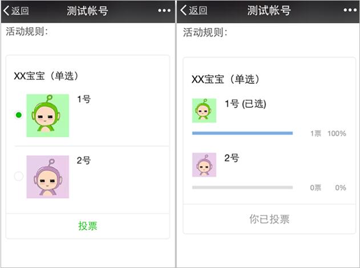
Task: Select the green baby avatar in voting form
Action: pyautogui.click(x=47, y=116)
